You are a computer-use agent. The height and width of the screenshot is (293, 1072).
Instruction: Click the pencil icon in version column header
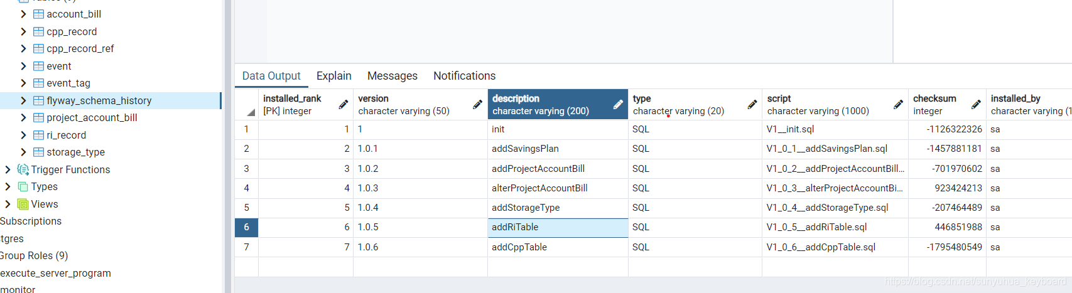(477, 105)
